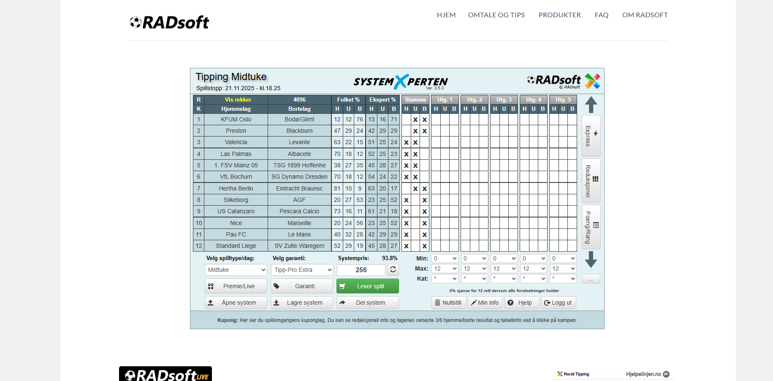Open the Velg spilltype Midtuke dropdown
Viewport: 773px width, 381px height.
[236, 270]
